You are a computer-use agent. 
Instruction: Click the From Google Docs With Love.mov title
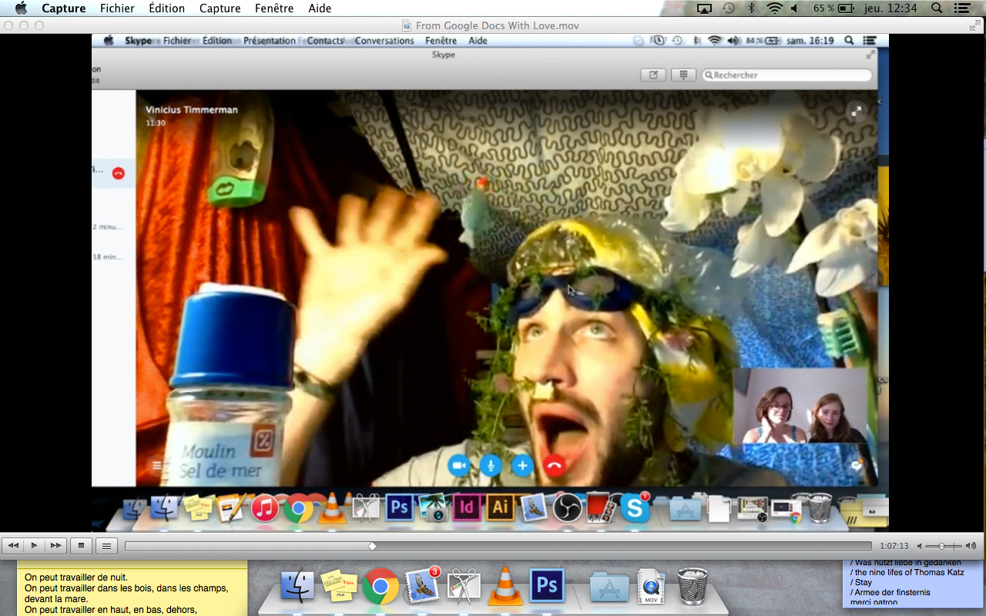[x=497, y=25]
